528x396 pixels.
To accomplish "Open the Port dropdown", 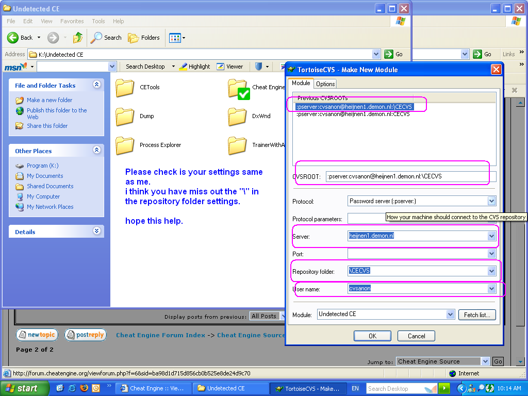I will (x=491, y=254).
